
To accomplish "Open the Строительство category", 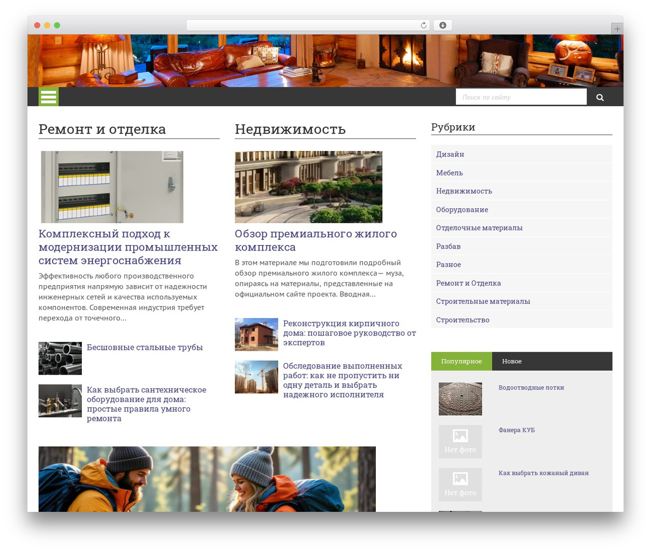I will click(x=521, y=320).
